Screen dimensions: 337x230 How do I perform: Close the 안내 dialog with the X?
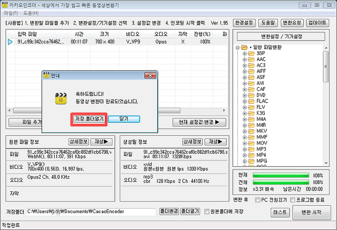(150, 75)
